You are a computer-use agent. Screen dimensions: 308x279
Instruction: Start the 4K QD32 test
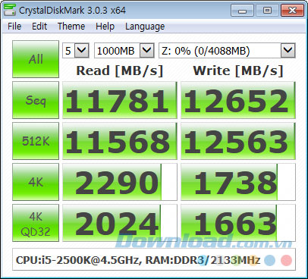point(36,223)
